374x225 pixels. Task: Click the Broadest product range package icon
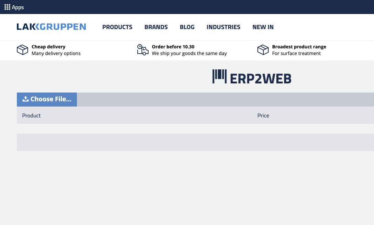pos(263,50)
